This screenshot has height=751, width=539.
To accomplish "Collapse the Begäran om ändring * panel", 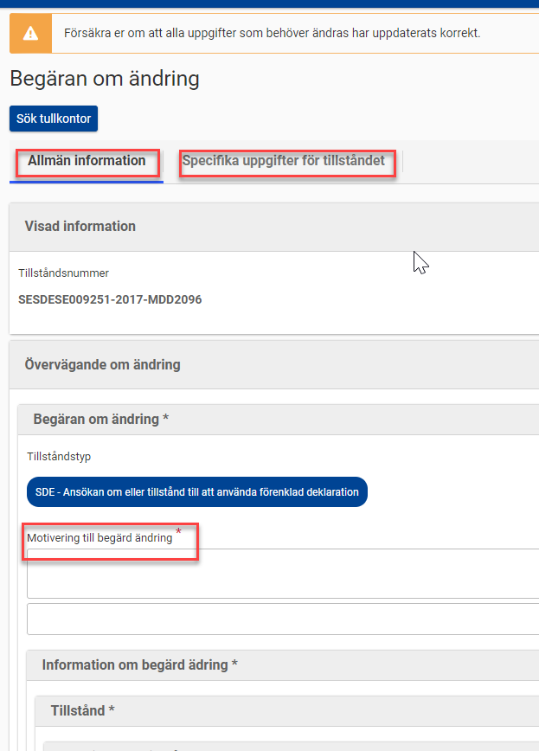I will pyautogui.click(x=279, y=420).
